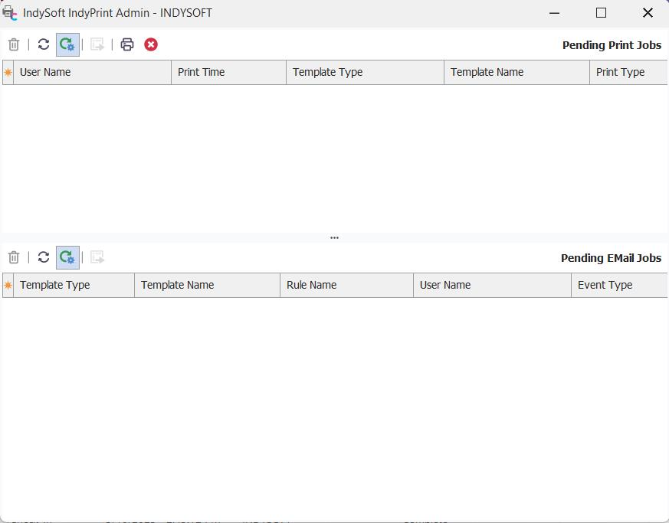The width and height of the screenshot is (669, 523).
Task: Click the orange star above print grid rows
Action: point(8,73)
